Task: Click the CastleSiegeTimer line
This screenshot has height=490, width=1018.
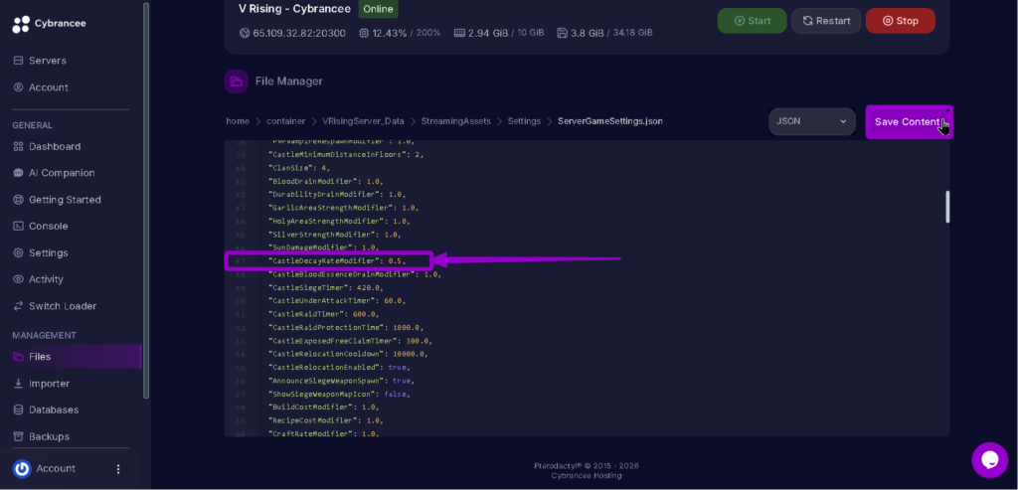Action: (x=325, y=287)
